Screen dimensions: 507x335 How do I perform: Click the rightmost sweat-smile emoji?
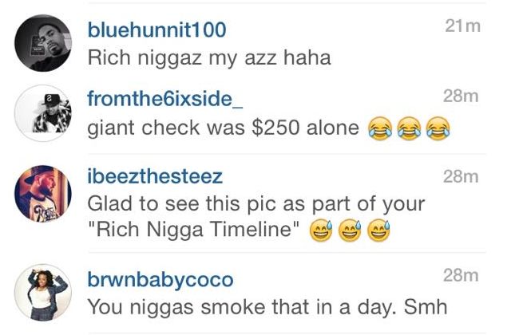(379, 231)
